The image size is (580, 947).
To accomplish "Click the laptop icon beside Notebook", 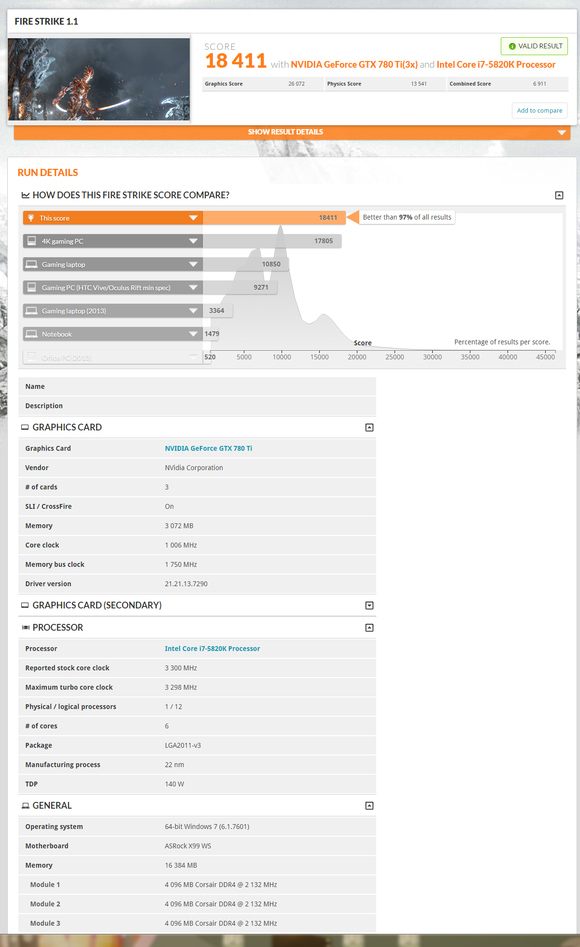I will point(32,334).
